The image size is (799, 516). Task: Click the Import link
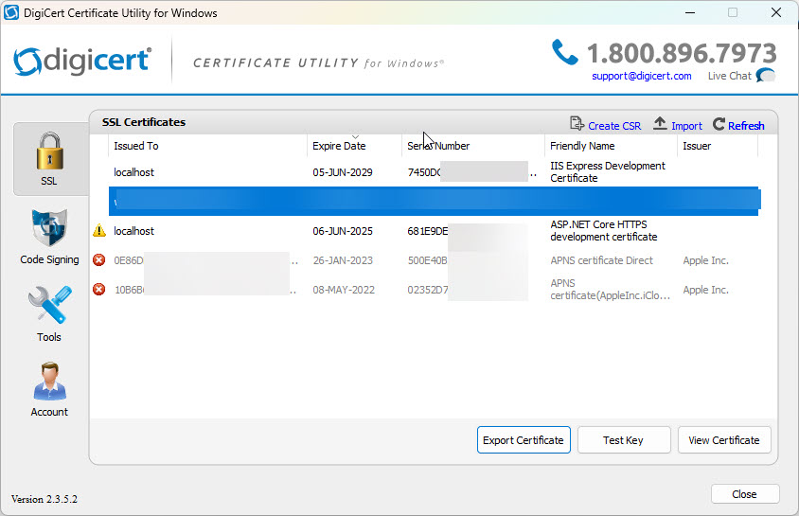pos(686,126)
